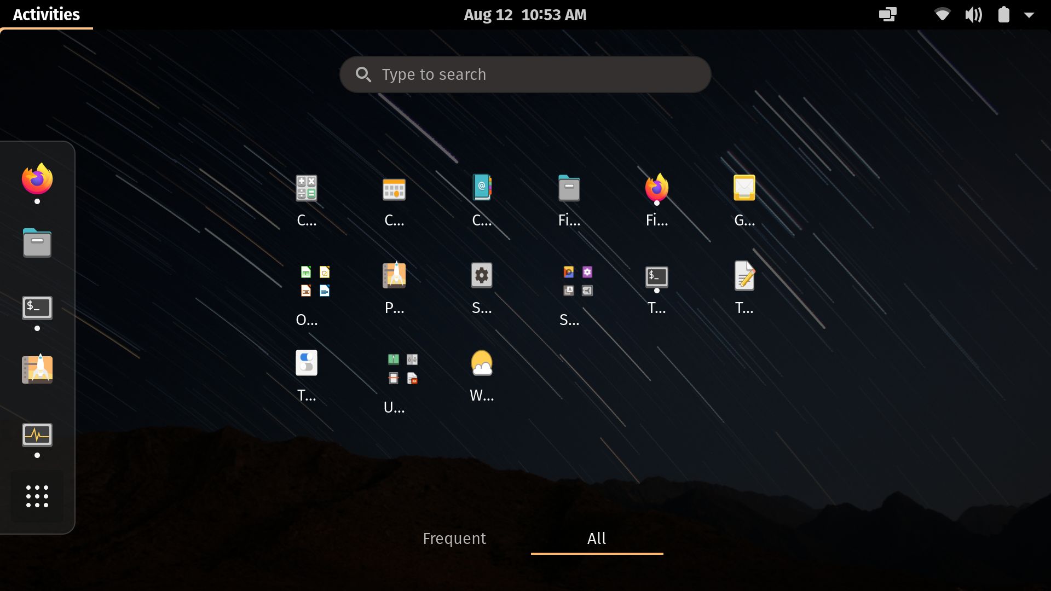1051x591 pixels.
Task: Open the Calculator app
Action: pyautogui.click(x=307, y=189)
